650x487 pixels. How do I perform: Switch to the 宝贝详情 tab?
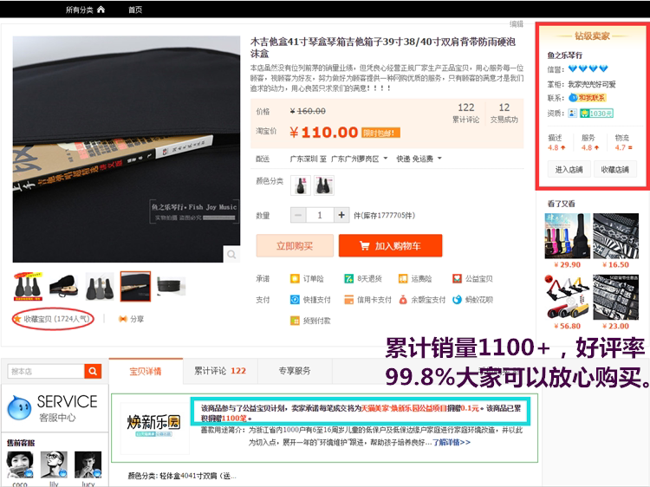146,372
